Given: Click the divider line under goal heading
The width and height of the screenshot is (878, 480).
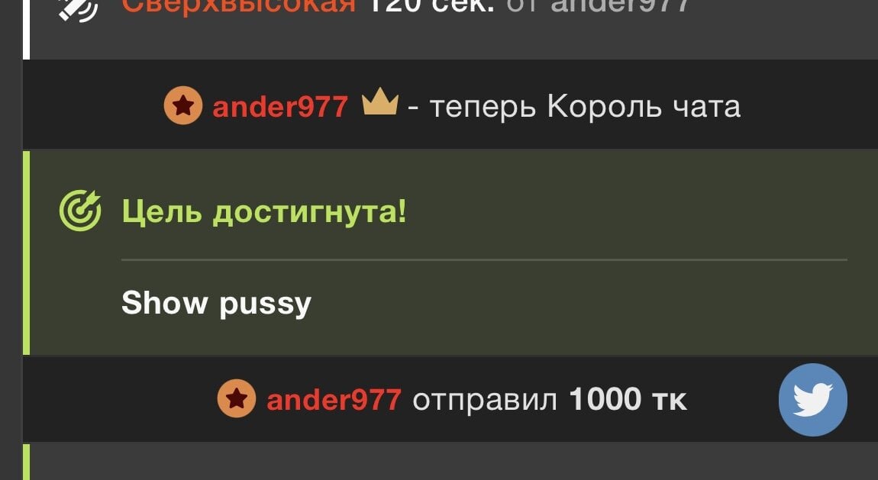Looking at the screenshot, I should pos(484,259).
